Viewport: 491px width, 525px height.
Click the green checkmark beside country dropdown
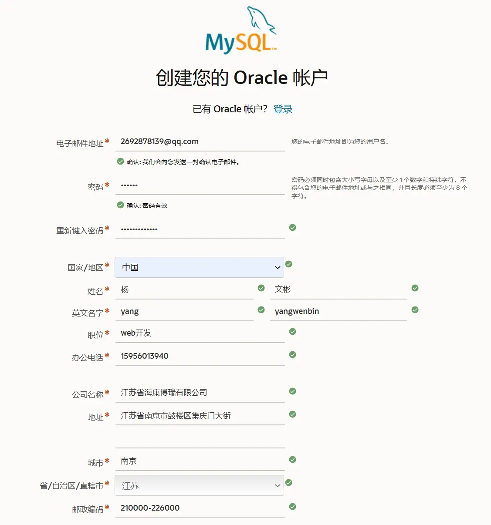[x=289, y=264]
